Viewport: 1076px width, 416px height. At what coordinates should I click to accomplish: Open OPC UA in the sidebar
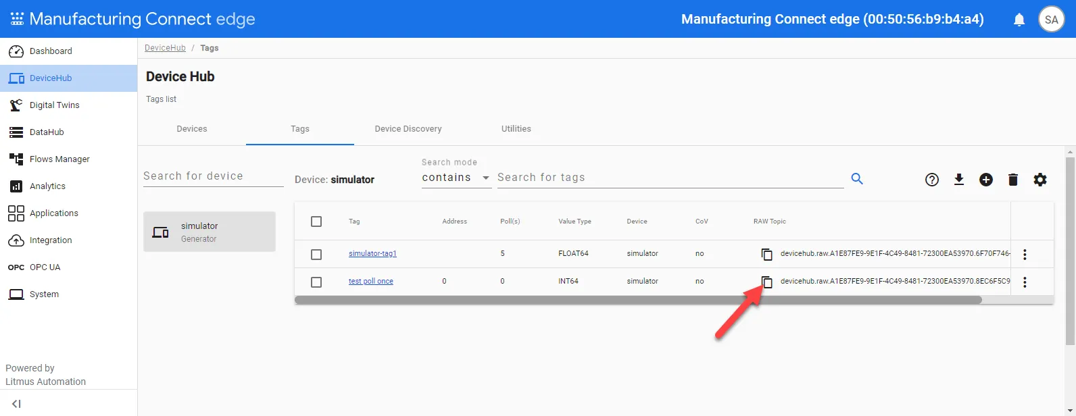pos(68,267)
